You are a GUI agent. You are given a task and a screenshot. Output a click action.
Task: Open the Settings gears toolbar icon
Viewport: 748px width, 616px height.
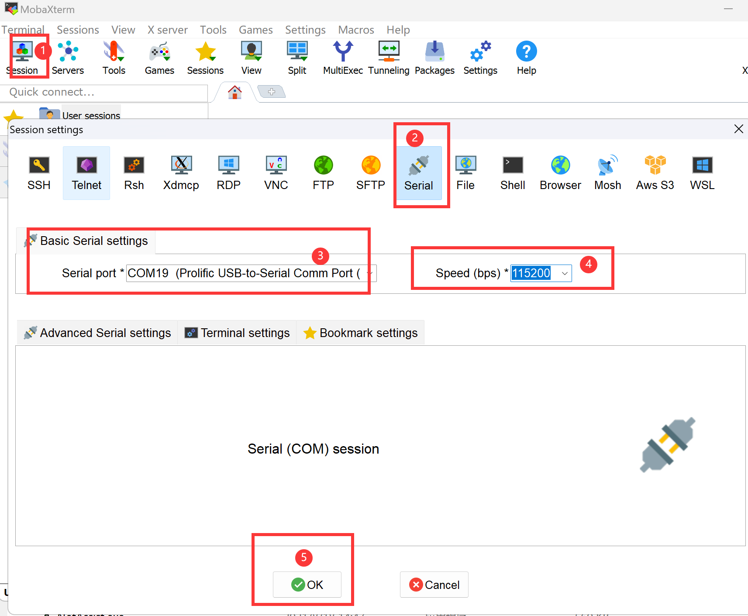pos(480,58)
